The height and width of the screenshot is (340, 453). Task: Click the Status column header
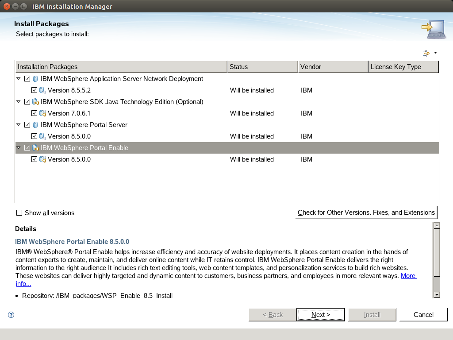(x=262, y=67)
